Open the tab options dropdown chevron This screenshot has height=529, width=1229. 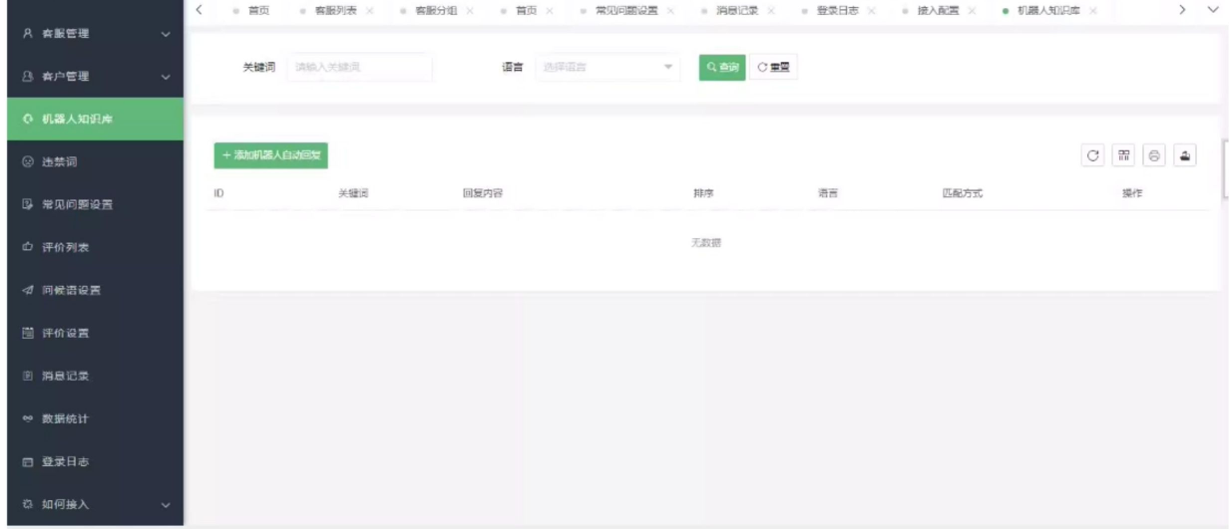point(1212,10)
